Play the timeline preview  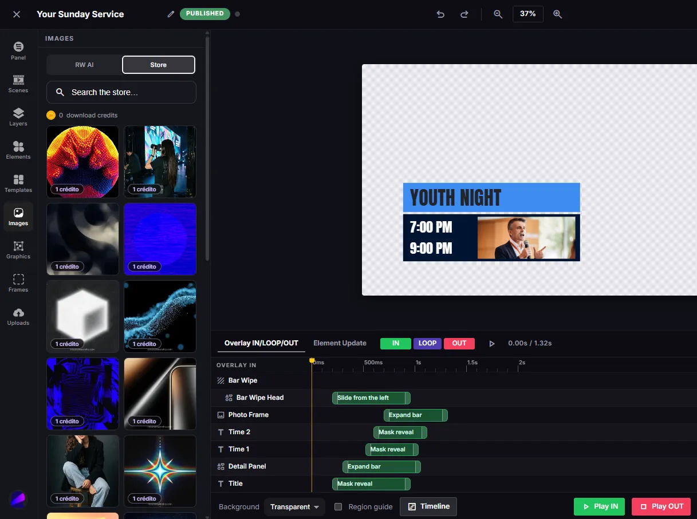click(x=492, y=344)
